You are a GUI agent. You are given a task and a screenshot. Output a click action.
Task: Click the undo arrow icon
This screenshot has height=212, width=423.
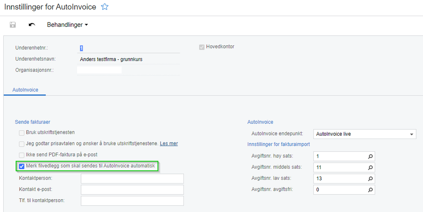pyautogui.click(x=32, y=25)
